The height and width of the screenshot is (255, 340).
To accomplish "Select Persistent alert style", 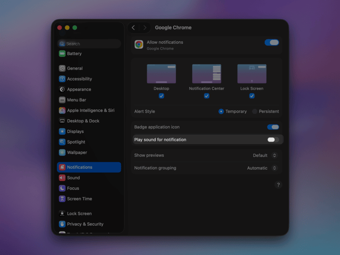I will 255,111.
